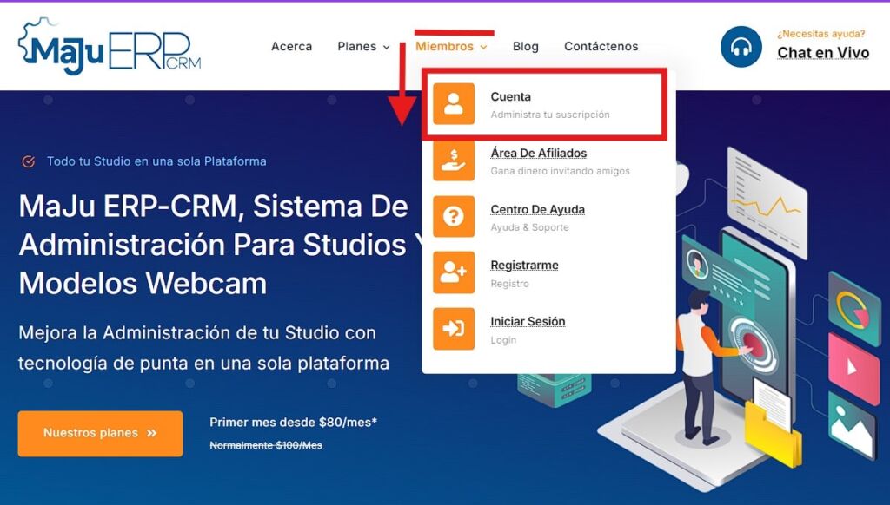
Task: Click Iniciar Sesión to log in
Action: 528,321
